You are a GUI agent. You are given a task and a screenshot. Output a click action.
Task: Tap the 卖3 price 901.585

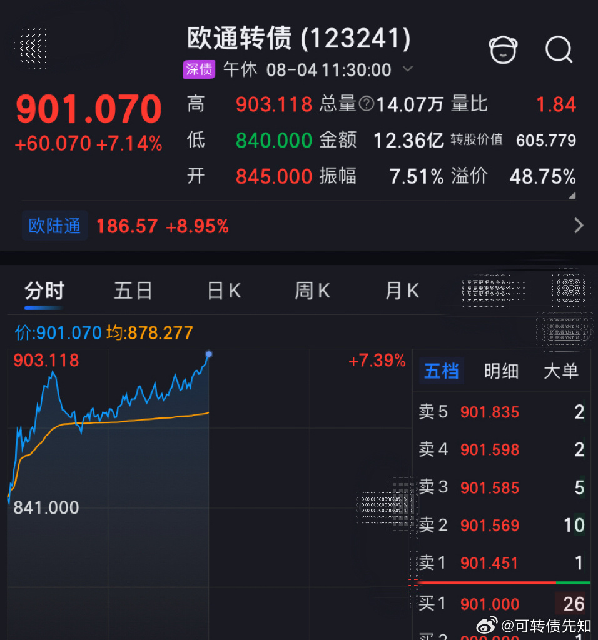[x=489, y=487]
